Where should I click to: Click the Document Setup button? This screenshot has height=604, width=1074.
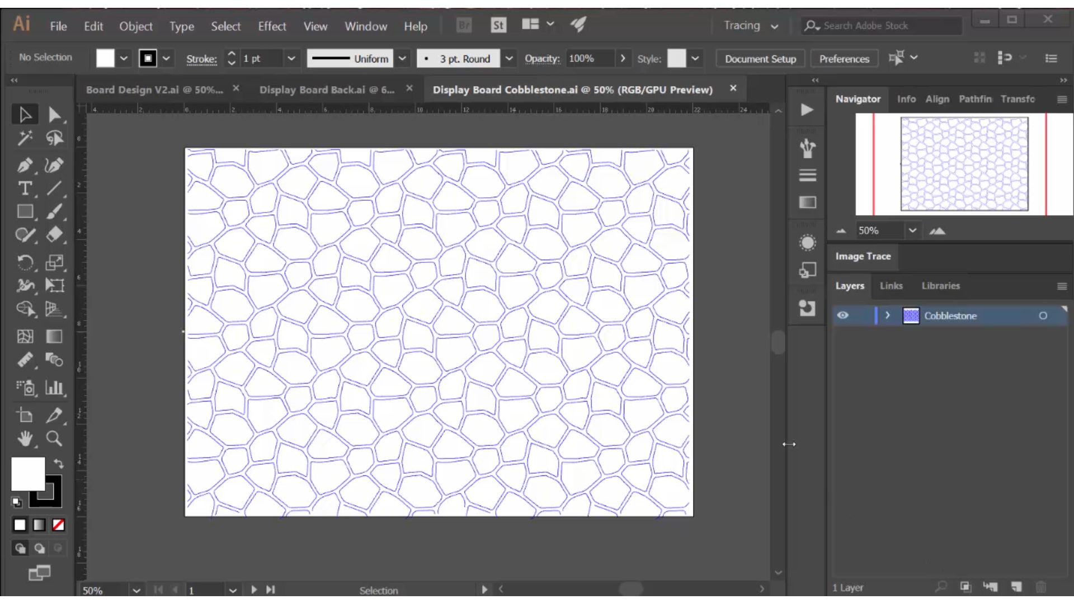(x=761, y=58)
